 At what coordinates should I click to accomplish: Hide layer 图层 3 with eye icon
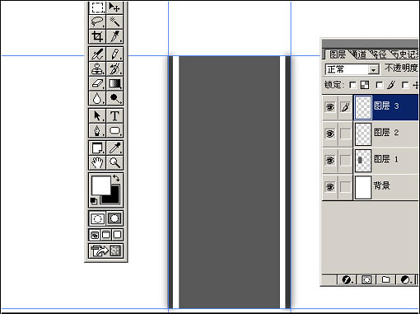[x=330, y=107]
